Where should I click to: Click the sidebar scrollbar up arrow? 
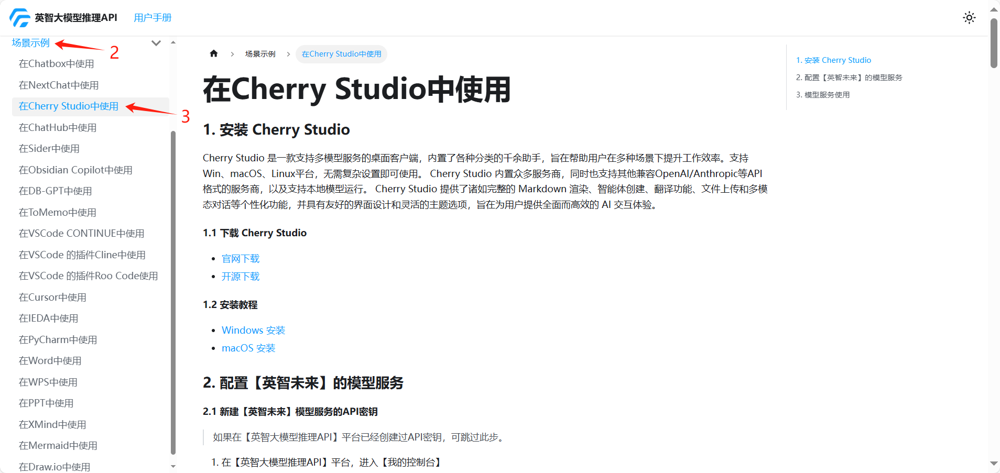[x=173, y=42]
